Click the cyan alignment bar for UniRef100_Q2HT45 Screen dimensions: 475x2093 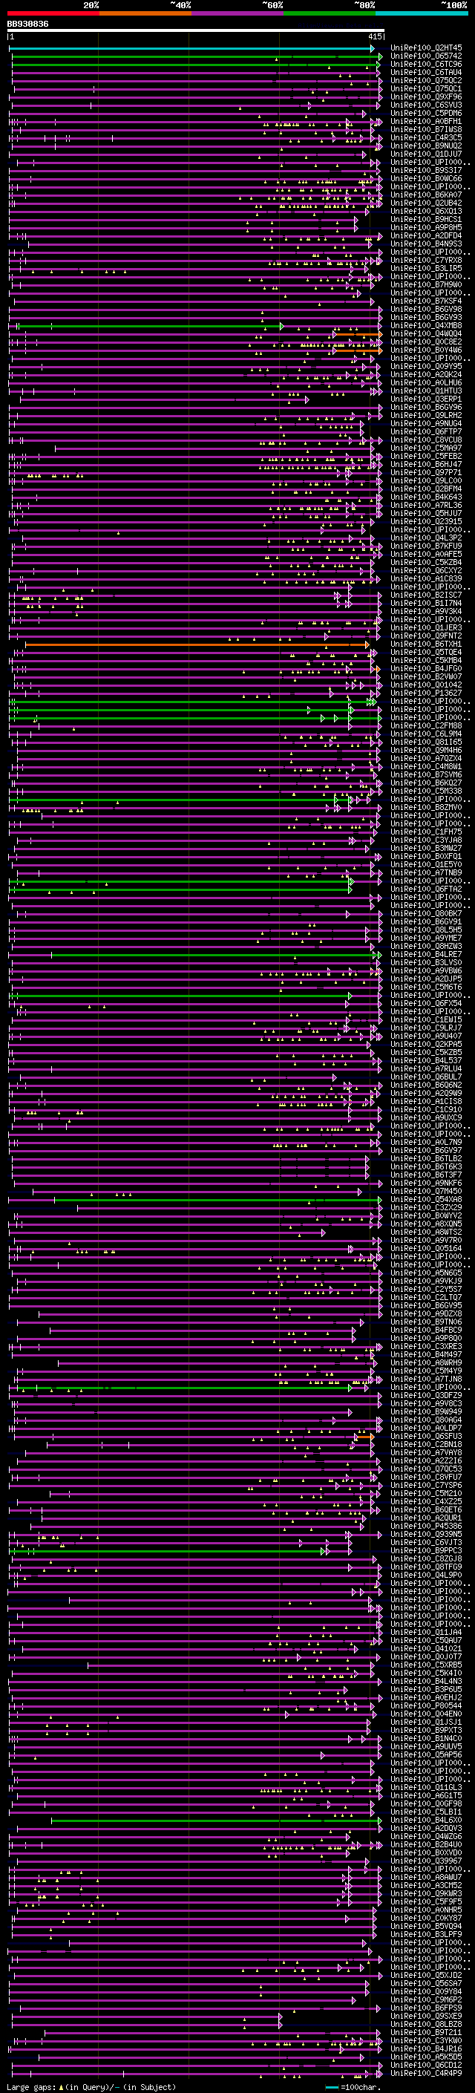[x=192, y=49]
